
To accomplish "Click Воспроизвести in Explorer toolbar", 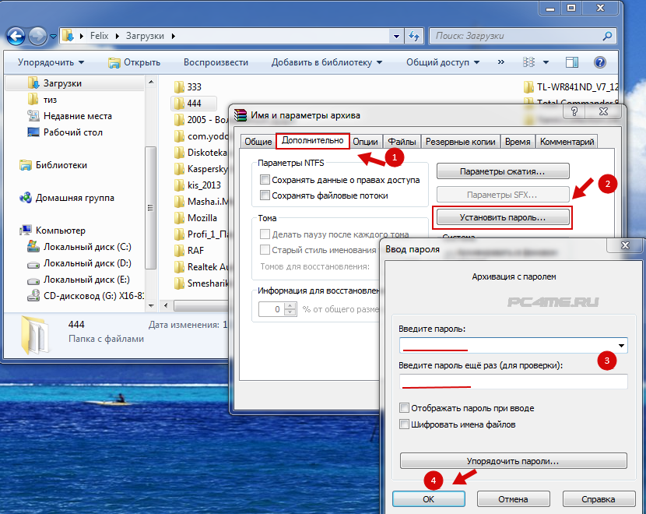I will (x=216, y=62).
